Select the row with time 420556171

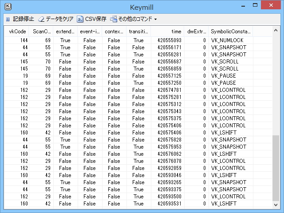138,47
